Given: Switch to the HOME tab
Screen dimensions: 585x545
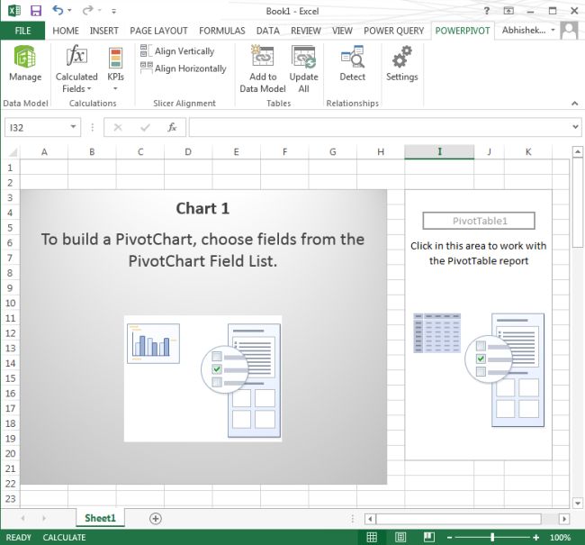Looking at the screenshot, I should point(66,31).
